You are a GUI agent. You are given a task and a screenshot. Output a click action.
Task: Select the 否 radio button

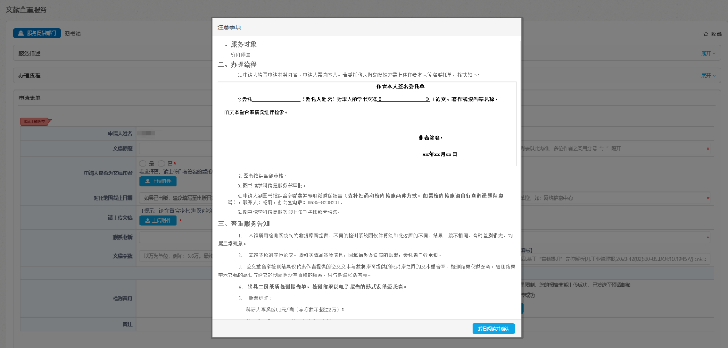pyautogui.click(x=161, y=163)
